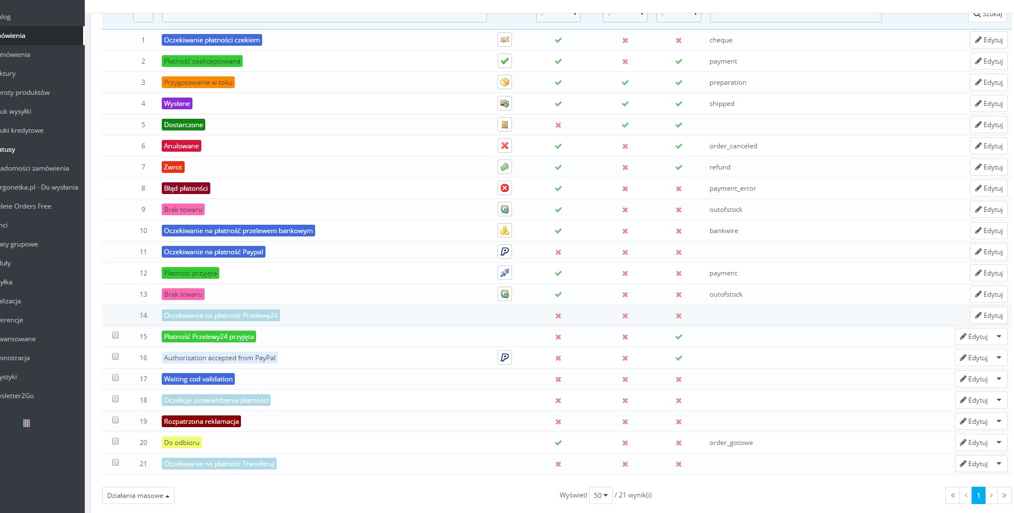Screen dimensions: 1014x513
Task: Click the red cross in the Dostarczone row
Action: pyautogui.click(x=558, y=125)
